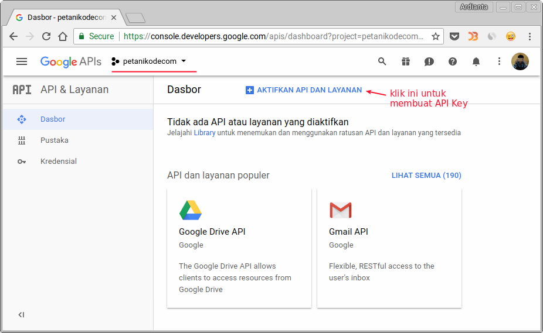Click the browser address bar URL

pyautogui.click(x=274, y=36)
